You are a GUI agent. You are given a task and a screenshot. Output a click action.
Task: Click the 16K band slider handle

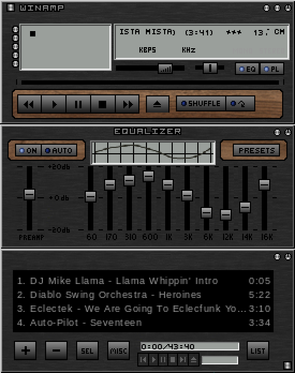(x=264, y=184)
